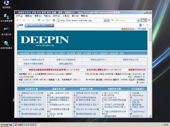170x127 pixels.
Task: Expand dropdown arrow beside blue panel icon
Action: 143,25
